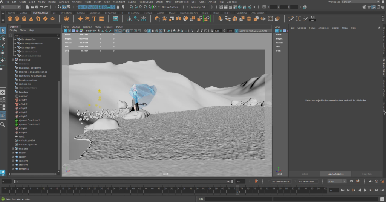Toggle the lock selection padlock icon
Image resolution: width=386 pixels, height=202 pixels.
pyautogui.click(x=118, y=7)
